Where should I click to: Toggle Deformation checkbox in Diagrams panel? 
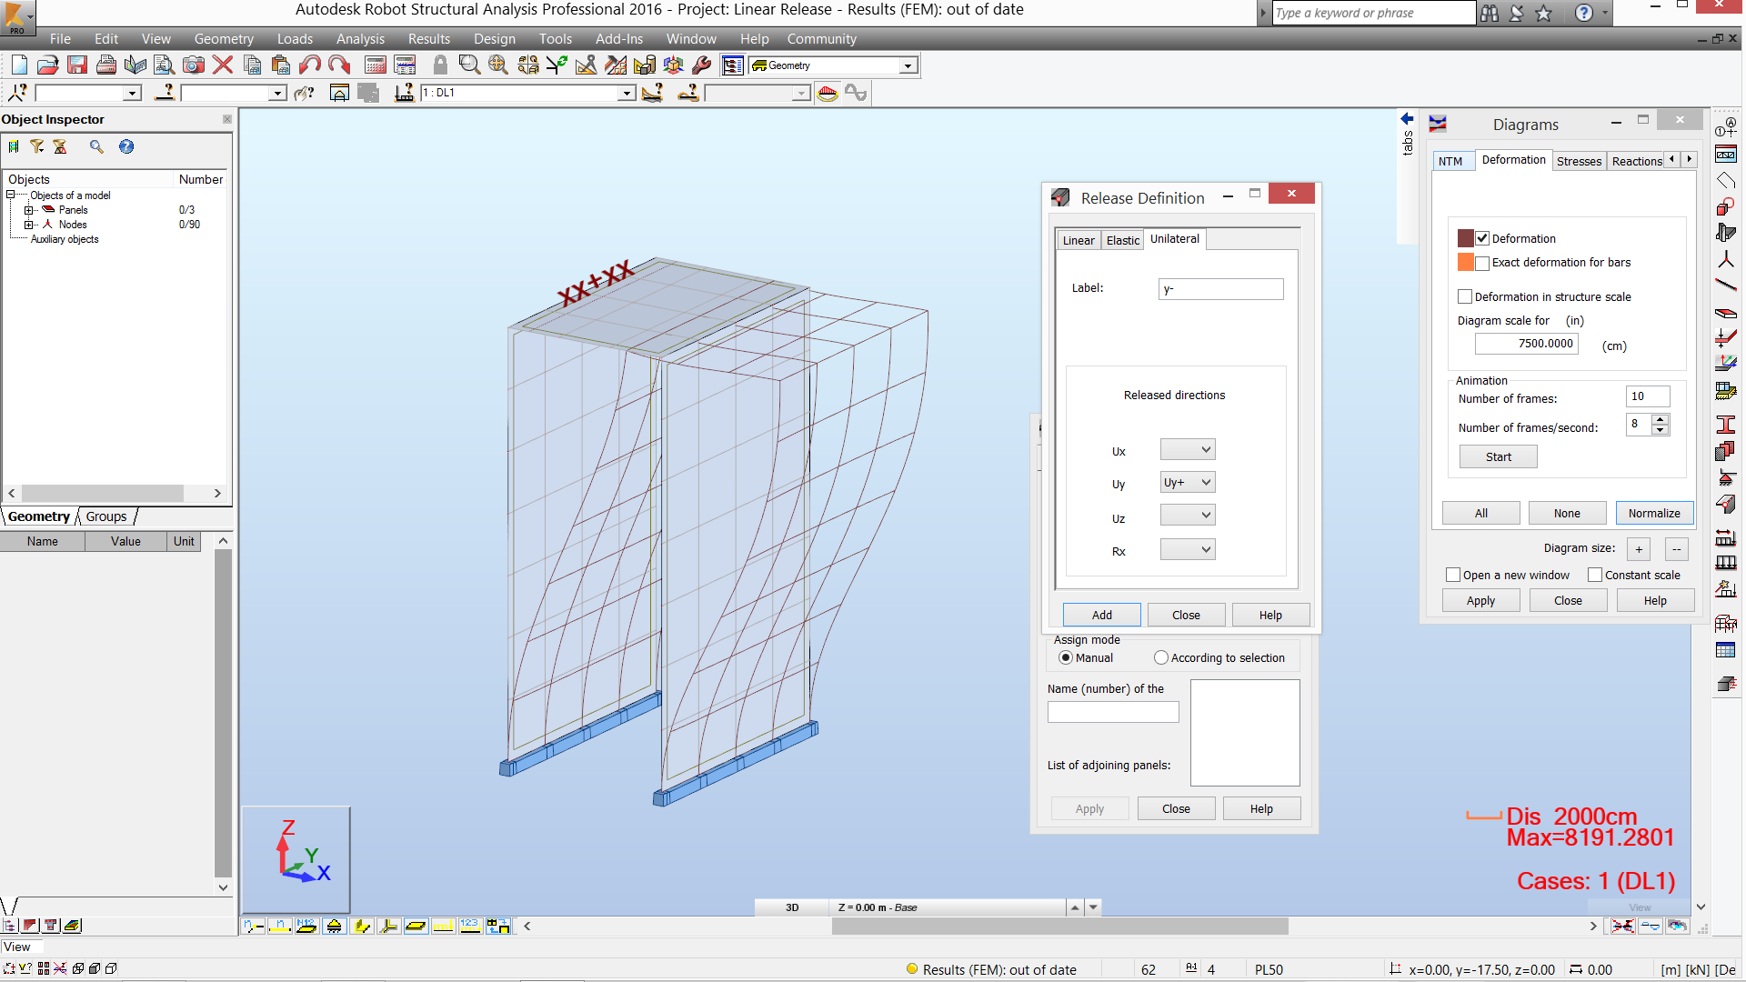1481,237
